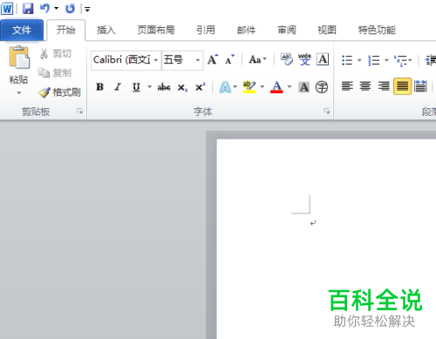Image resolution: width=436 pixels, height=339 pixels.
Task: Open text effects dropdown arrow
Action: pyautogui.click(x=235, y=86)
